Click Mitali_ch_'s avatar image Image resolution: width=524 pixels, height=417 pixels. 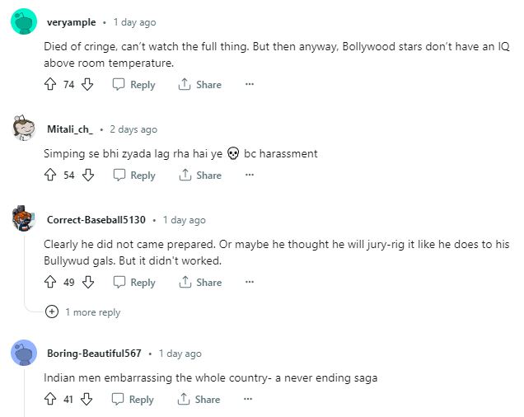[24, 129]
